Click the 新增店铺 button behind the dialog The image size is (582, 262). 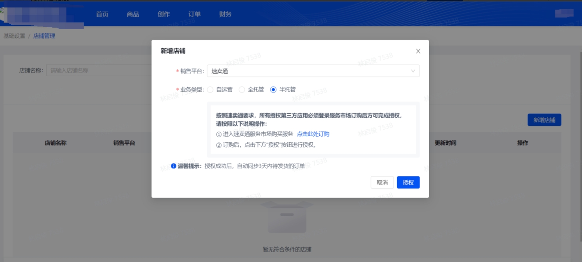coord(544,120)
